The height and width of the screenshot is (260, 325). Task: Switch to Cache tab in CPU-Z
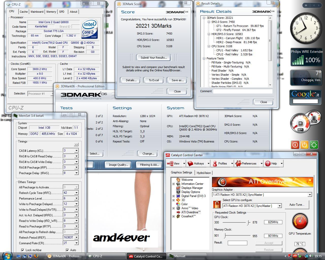[x=24, y=12]
